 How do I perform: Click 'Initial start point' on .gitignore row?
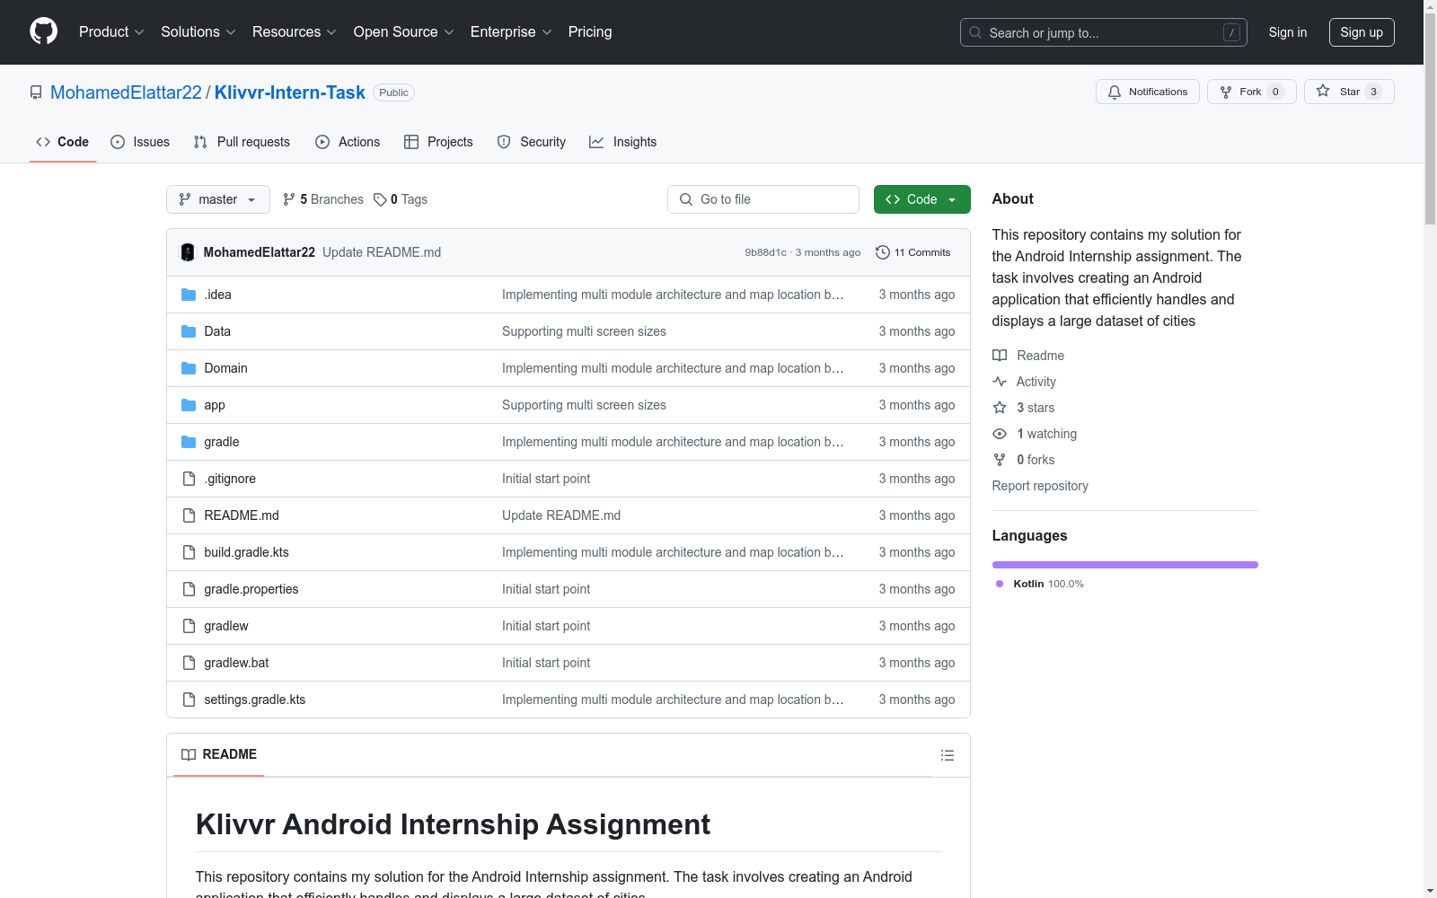[x=546, y=479]
